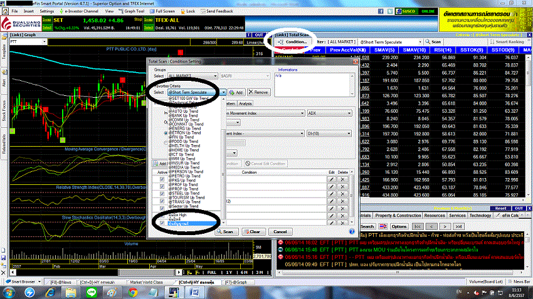Click Facebook icon in top bar
Image resolution: width=533 pixels, height=299 pixels.
tap(381, 11)
